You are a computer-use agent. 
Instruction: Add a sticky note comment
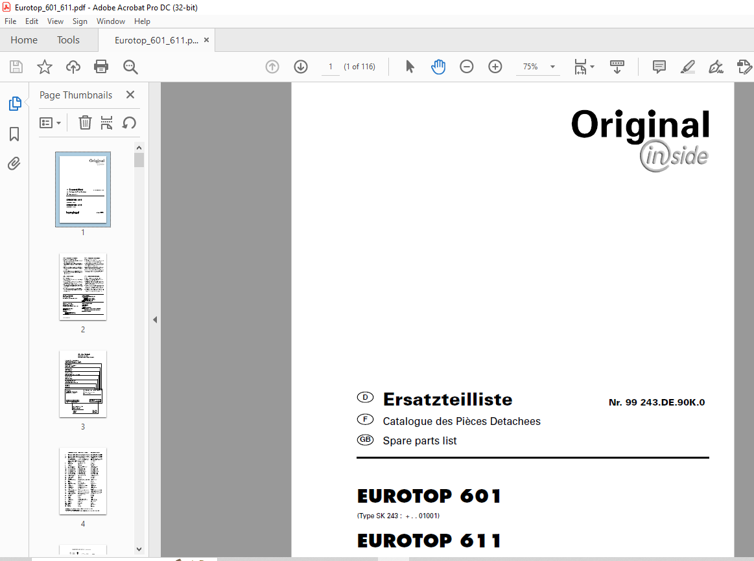tap(659, 67)
